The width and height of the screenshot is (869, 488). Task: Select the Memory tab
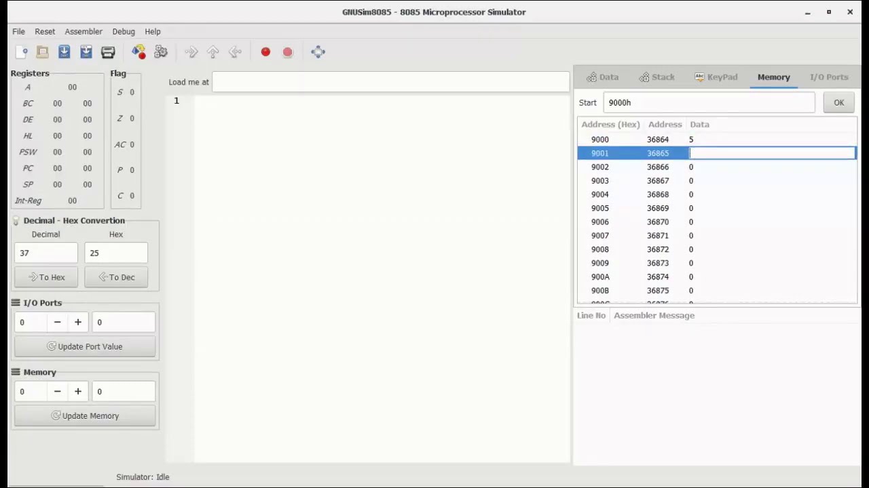tap(774, 77)
